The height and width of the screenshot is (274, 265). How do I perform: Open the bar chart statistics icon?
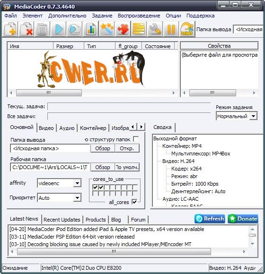91,29
